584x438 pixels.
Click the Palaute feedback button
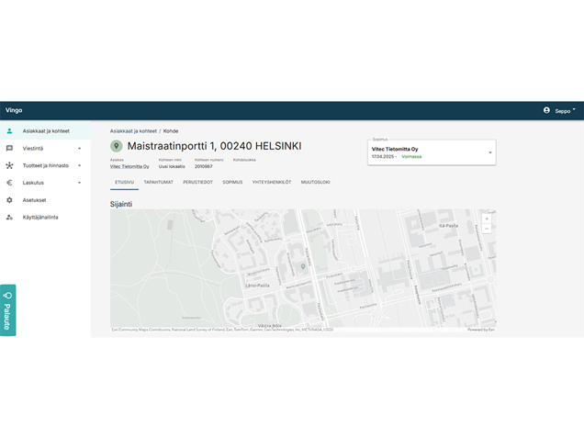(7, 310)
